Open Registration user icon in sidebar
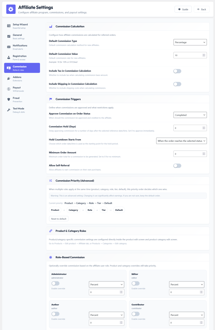 (9, 57)
